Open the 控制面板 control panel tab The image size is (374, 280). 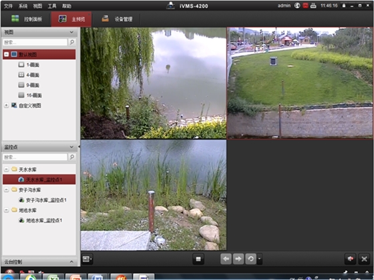[27, 19]
